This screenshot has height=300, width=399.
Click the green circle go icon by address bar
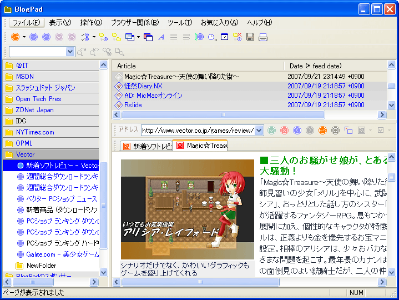tap(272, 131)
